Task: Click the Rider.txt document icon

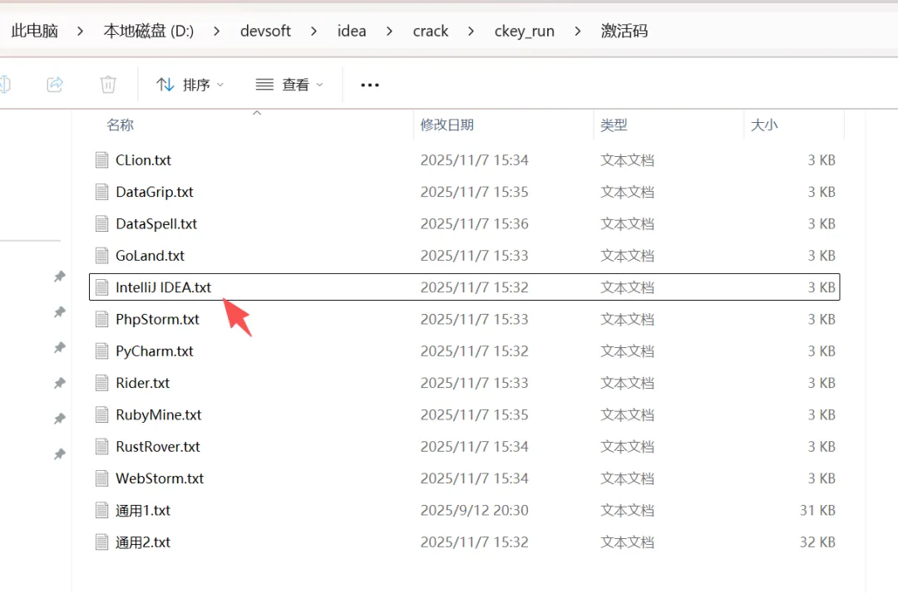Action: (x=102, y=383)
